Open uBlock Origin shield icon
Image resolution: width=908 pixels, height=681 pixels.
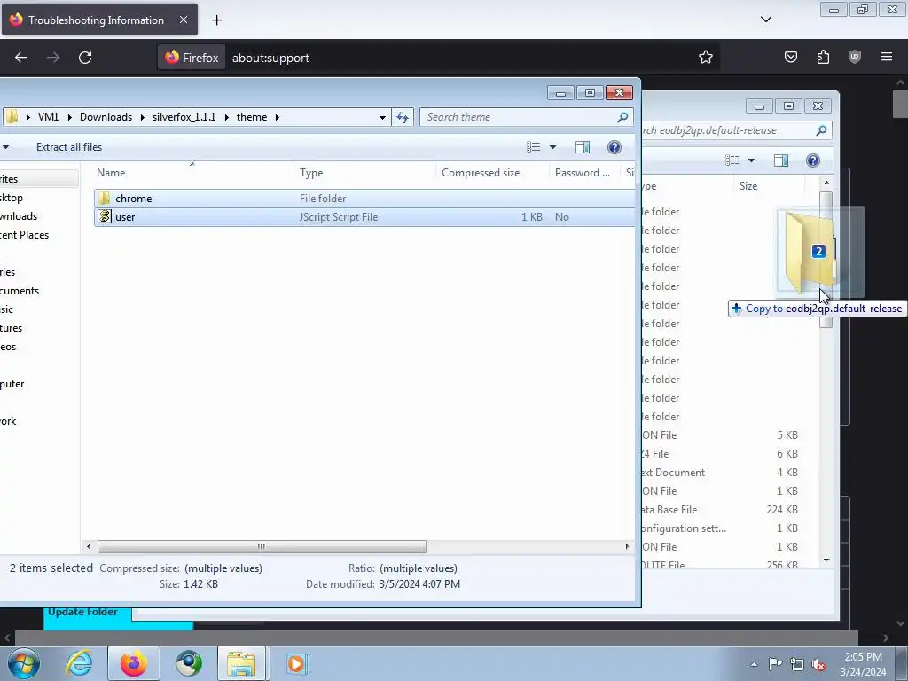[855, 58]
